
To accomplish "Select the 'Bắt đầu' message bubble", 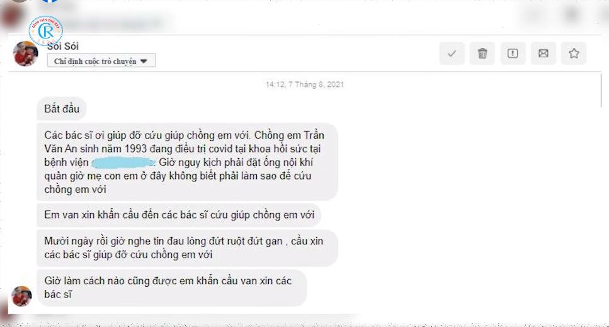I will pyautogui.click(x=61, y=109).
